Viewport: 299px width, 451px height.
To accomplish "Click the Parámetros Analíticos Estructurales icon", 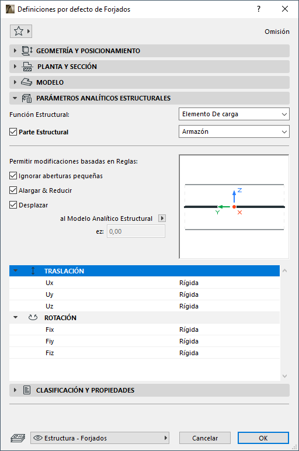I will click(27, 98).
